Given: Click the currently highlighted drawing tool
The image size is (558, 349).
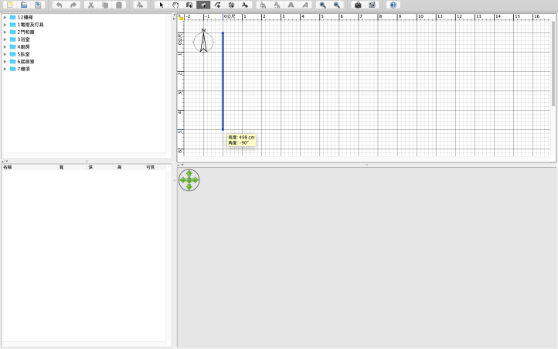Looking at the screenshot, I should click(203, 5).
